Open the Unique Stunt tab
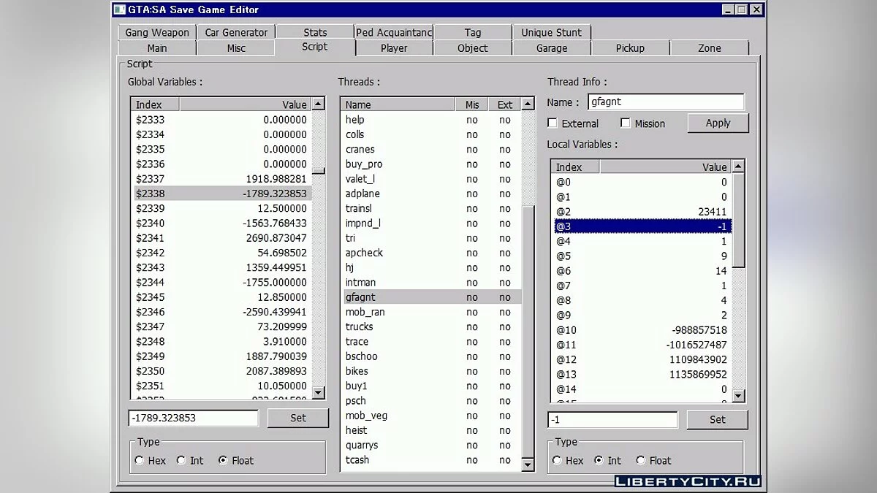The height and width of the screenshot is (493, 877). (552, 32)
